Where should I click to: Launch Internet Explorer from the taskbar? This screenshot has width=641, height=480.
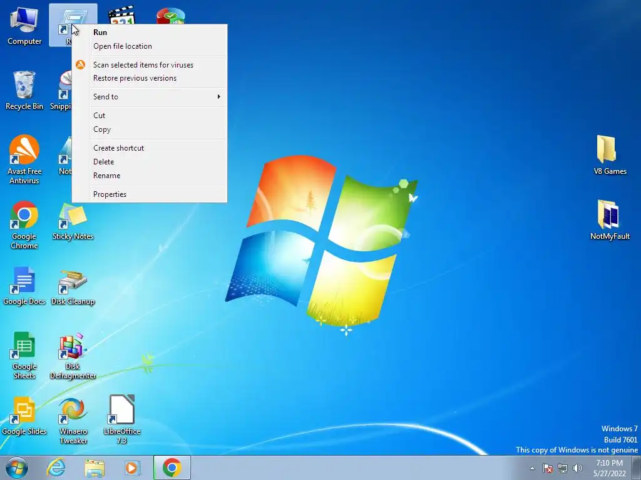pos(56,467)
